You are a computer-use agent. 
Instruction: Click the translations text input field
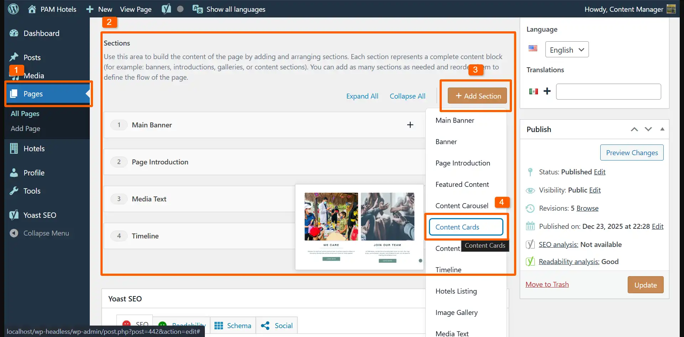pos(608,91)
